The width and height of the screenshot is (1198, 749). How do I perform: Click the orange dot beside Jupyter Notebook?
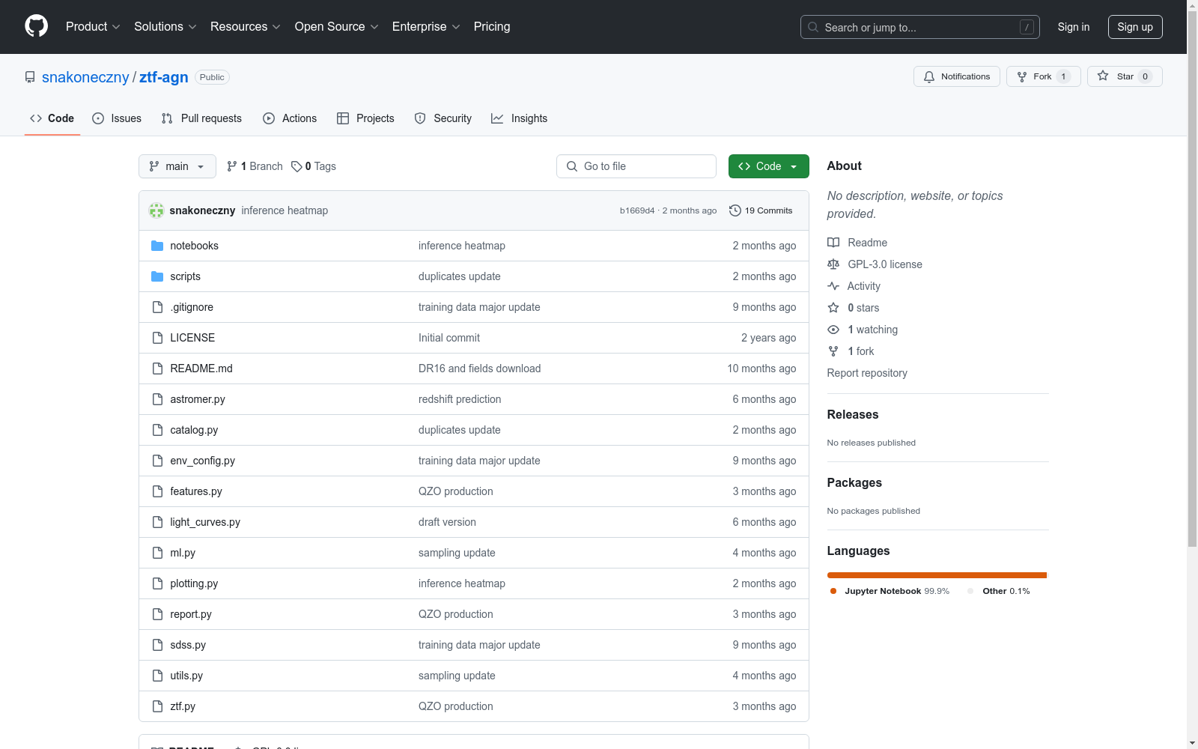(x=833, y=591)
